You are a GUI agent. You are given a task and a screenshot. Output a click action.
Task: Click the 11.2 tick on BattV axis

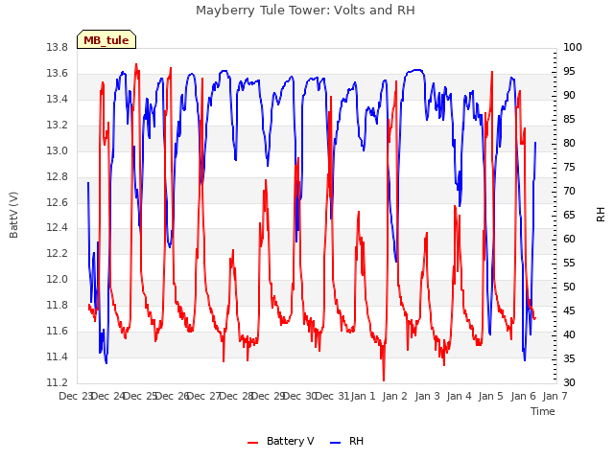[x=58, y=382]
